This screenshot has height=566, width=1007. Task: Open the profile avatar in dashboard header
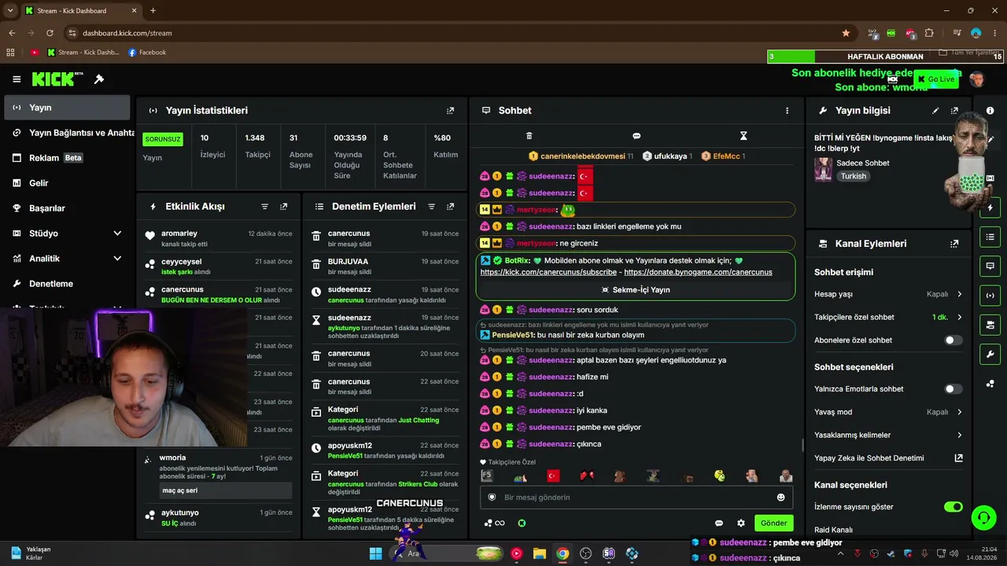[x=976, y=79]
